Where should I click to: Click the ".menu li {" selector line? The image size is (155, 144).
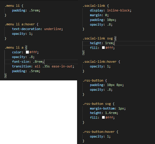pyautogui.click(x=14, y=6)
